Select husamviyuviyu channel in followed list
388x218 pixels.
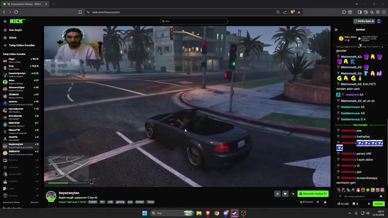(21, 74)
